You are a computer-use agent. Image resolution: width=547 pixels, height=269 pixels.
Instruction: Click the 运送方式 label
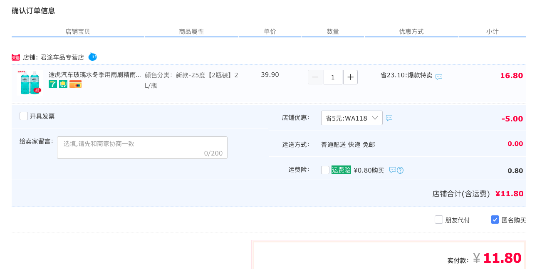(296, 145)
